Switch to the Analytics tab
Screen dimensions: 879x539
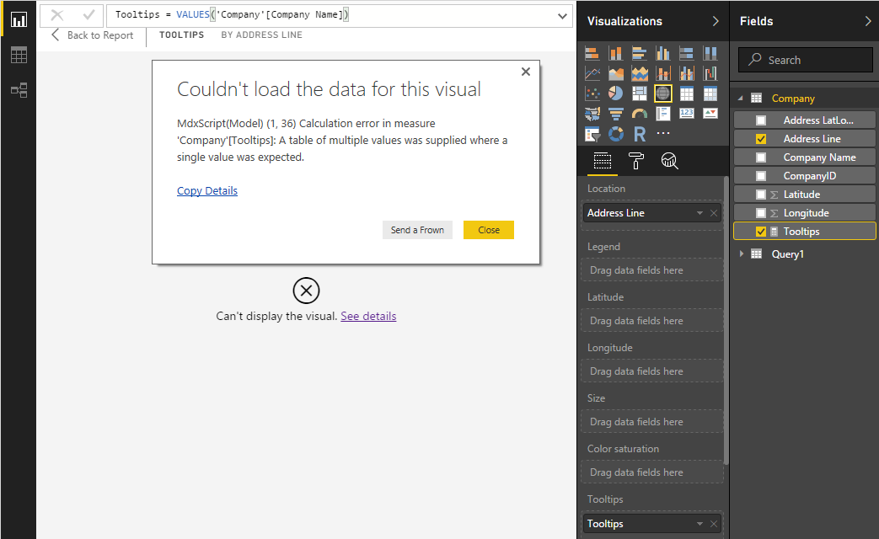coord(669,162)
